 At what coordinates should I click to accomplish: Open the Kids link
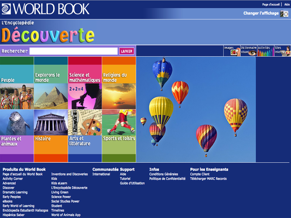(54, 179)
